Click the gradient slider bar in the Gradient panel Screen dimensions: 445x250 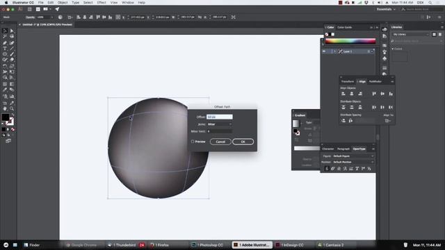click(307, 148)
